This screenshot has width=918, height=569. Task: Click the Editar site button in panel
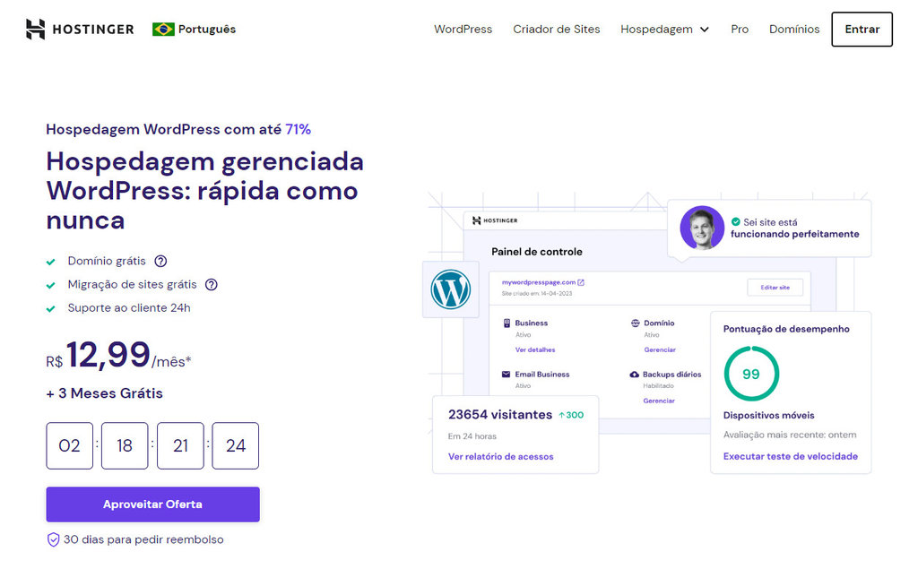(x=775, y=288)
